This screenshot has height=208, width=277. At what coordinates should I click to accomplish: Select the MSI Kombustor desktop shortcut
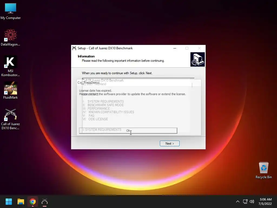[x=11, y=66]
